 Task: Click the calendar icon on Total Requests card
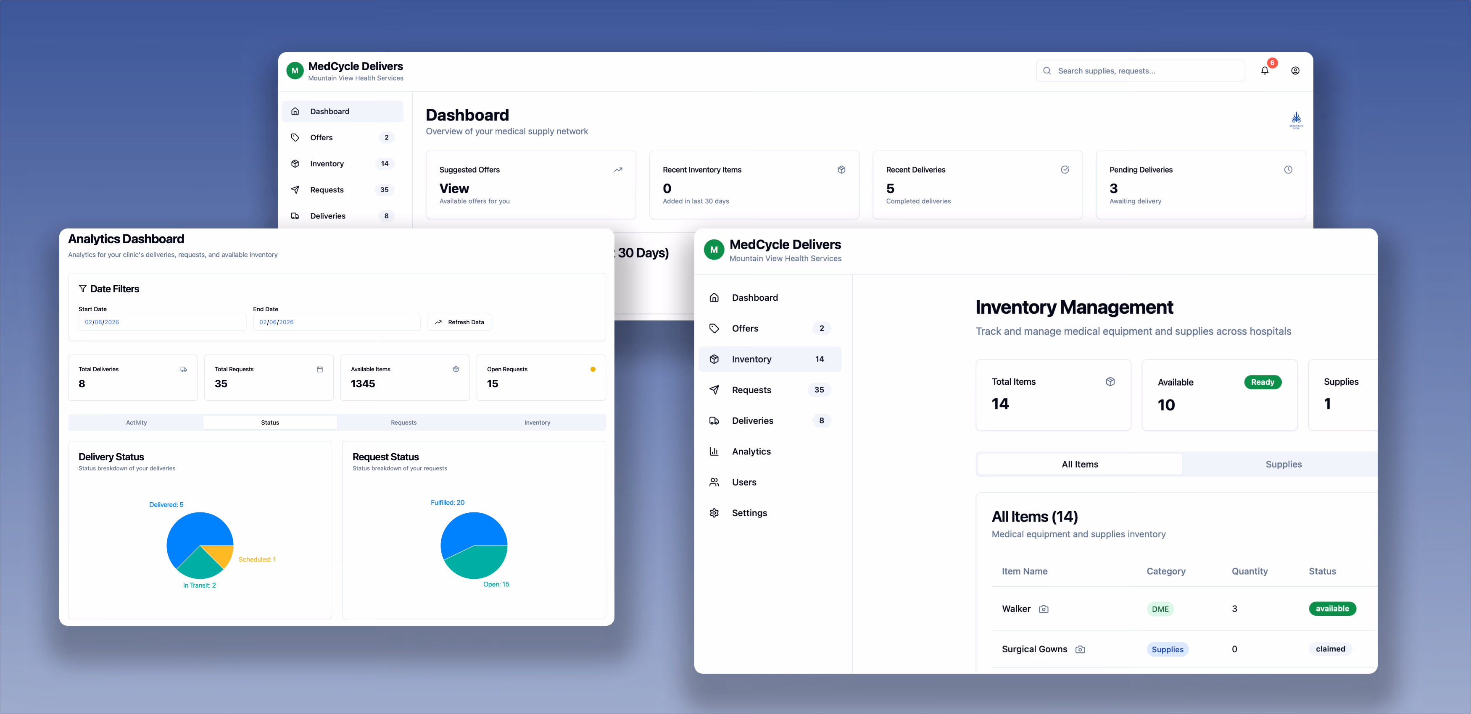[320, 369]
